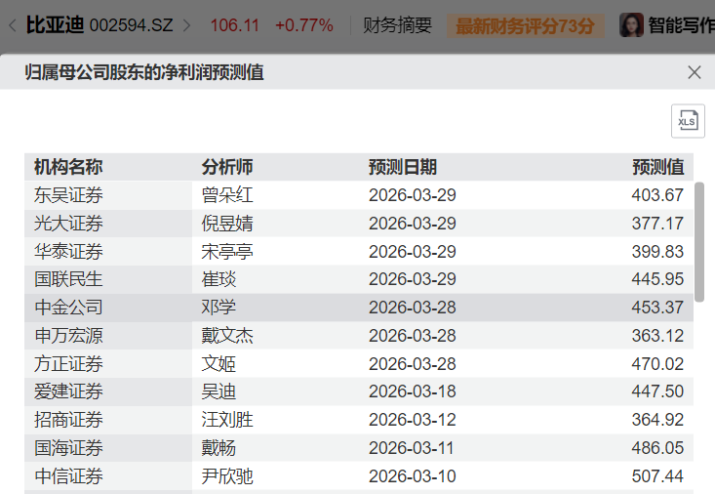Click forecast value 403.67
The width and height of the screenshot is (715, 494).
click(657, 195)
